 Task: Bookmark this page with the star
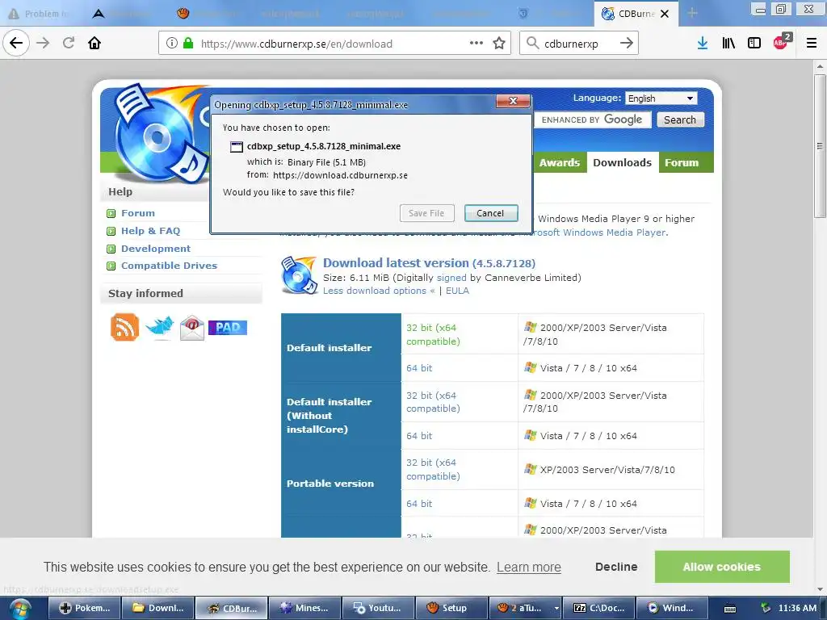499,44
